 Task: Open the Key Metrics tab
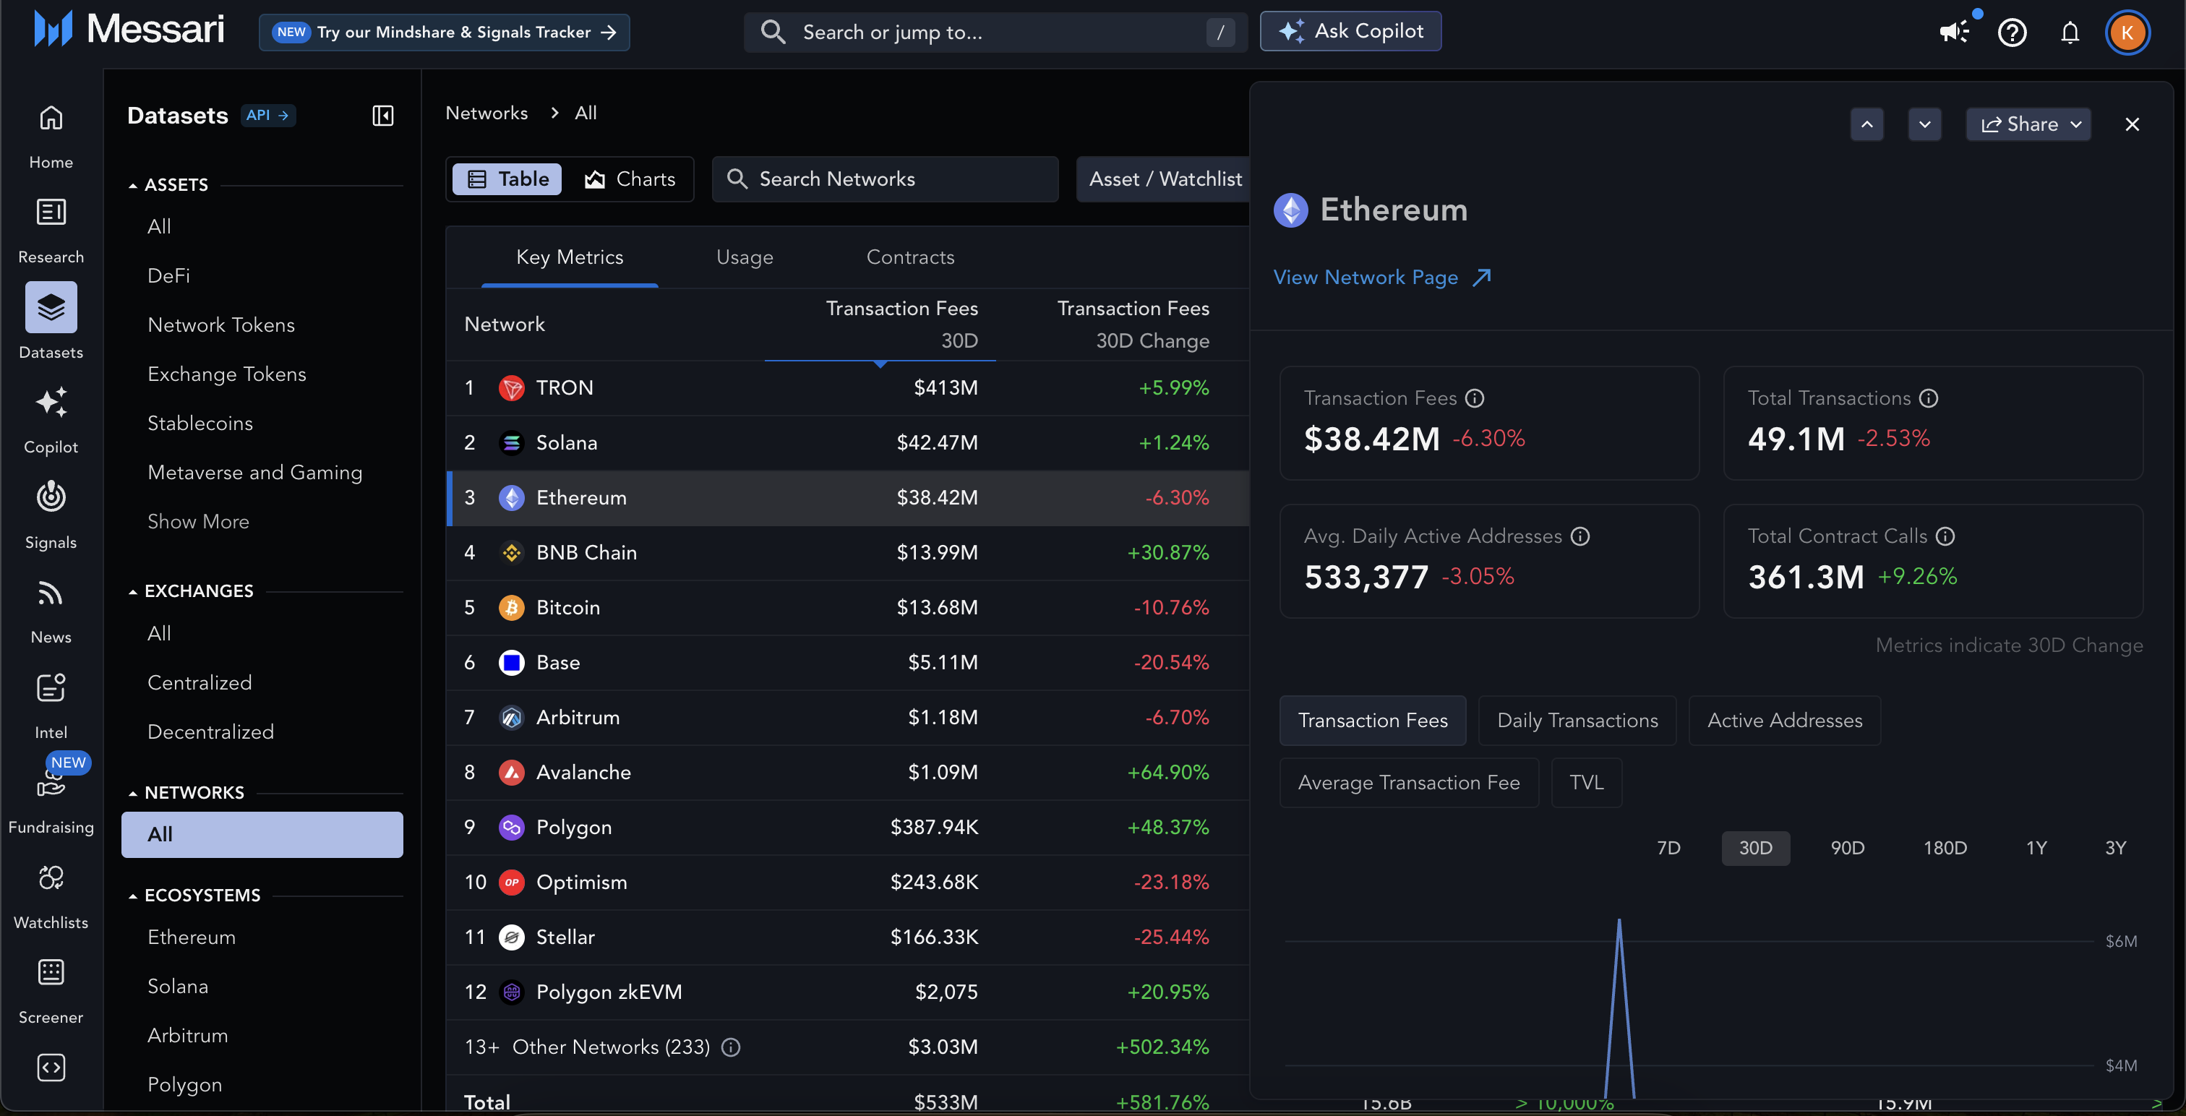[570, 257]
